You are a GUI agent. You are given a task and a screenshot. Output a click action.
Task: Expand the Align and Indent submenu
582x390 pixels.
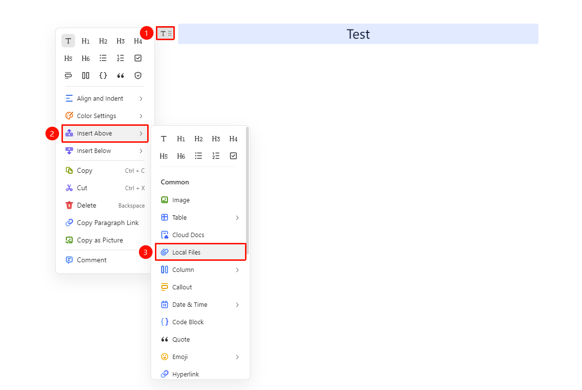[105, 99]
